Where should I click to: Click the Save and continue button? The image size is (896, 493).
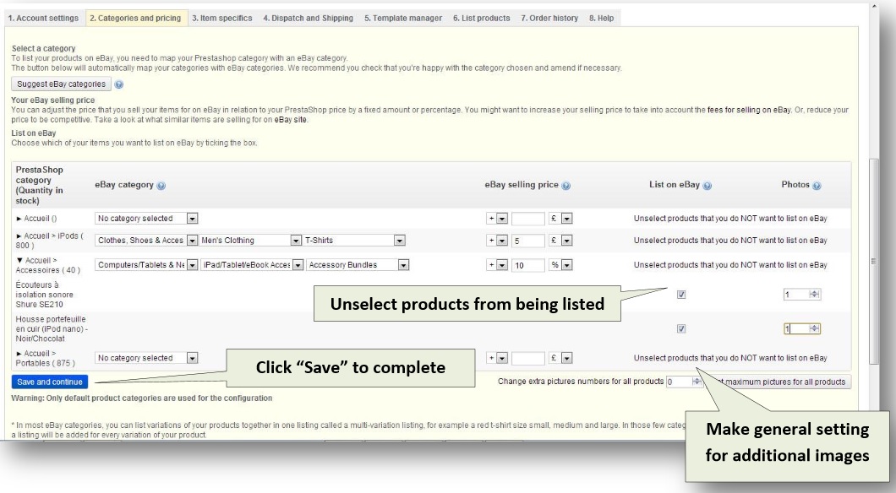50,382
